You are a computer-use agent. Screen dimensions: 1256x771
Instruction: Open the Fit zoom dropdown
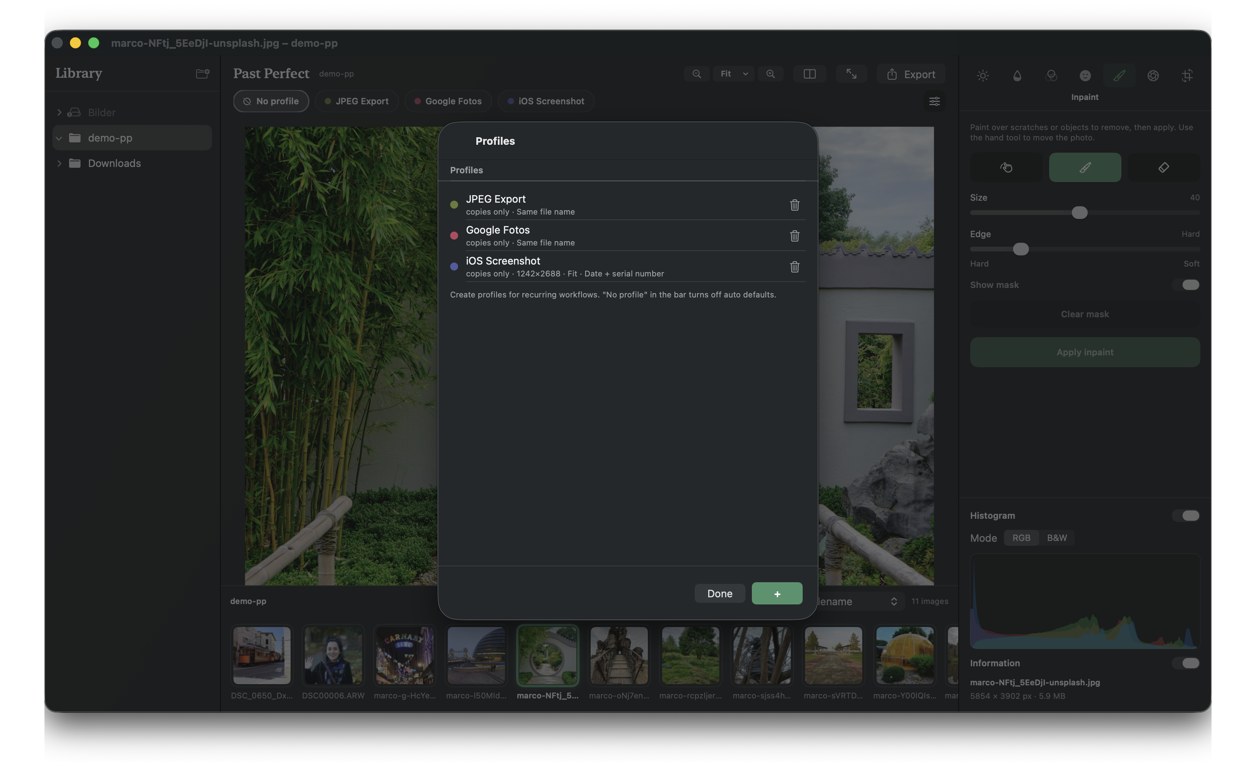point(733,74)
